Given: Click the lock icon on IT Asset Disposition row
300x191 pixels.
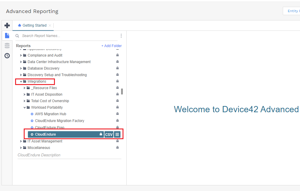Looking at the screenshot, I should pos(118,94).
